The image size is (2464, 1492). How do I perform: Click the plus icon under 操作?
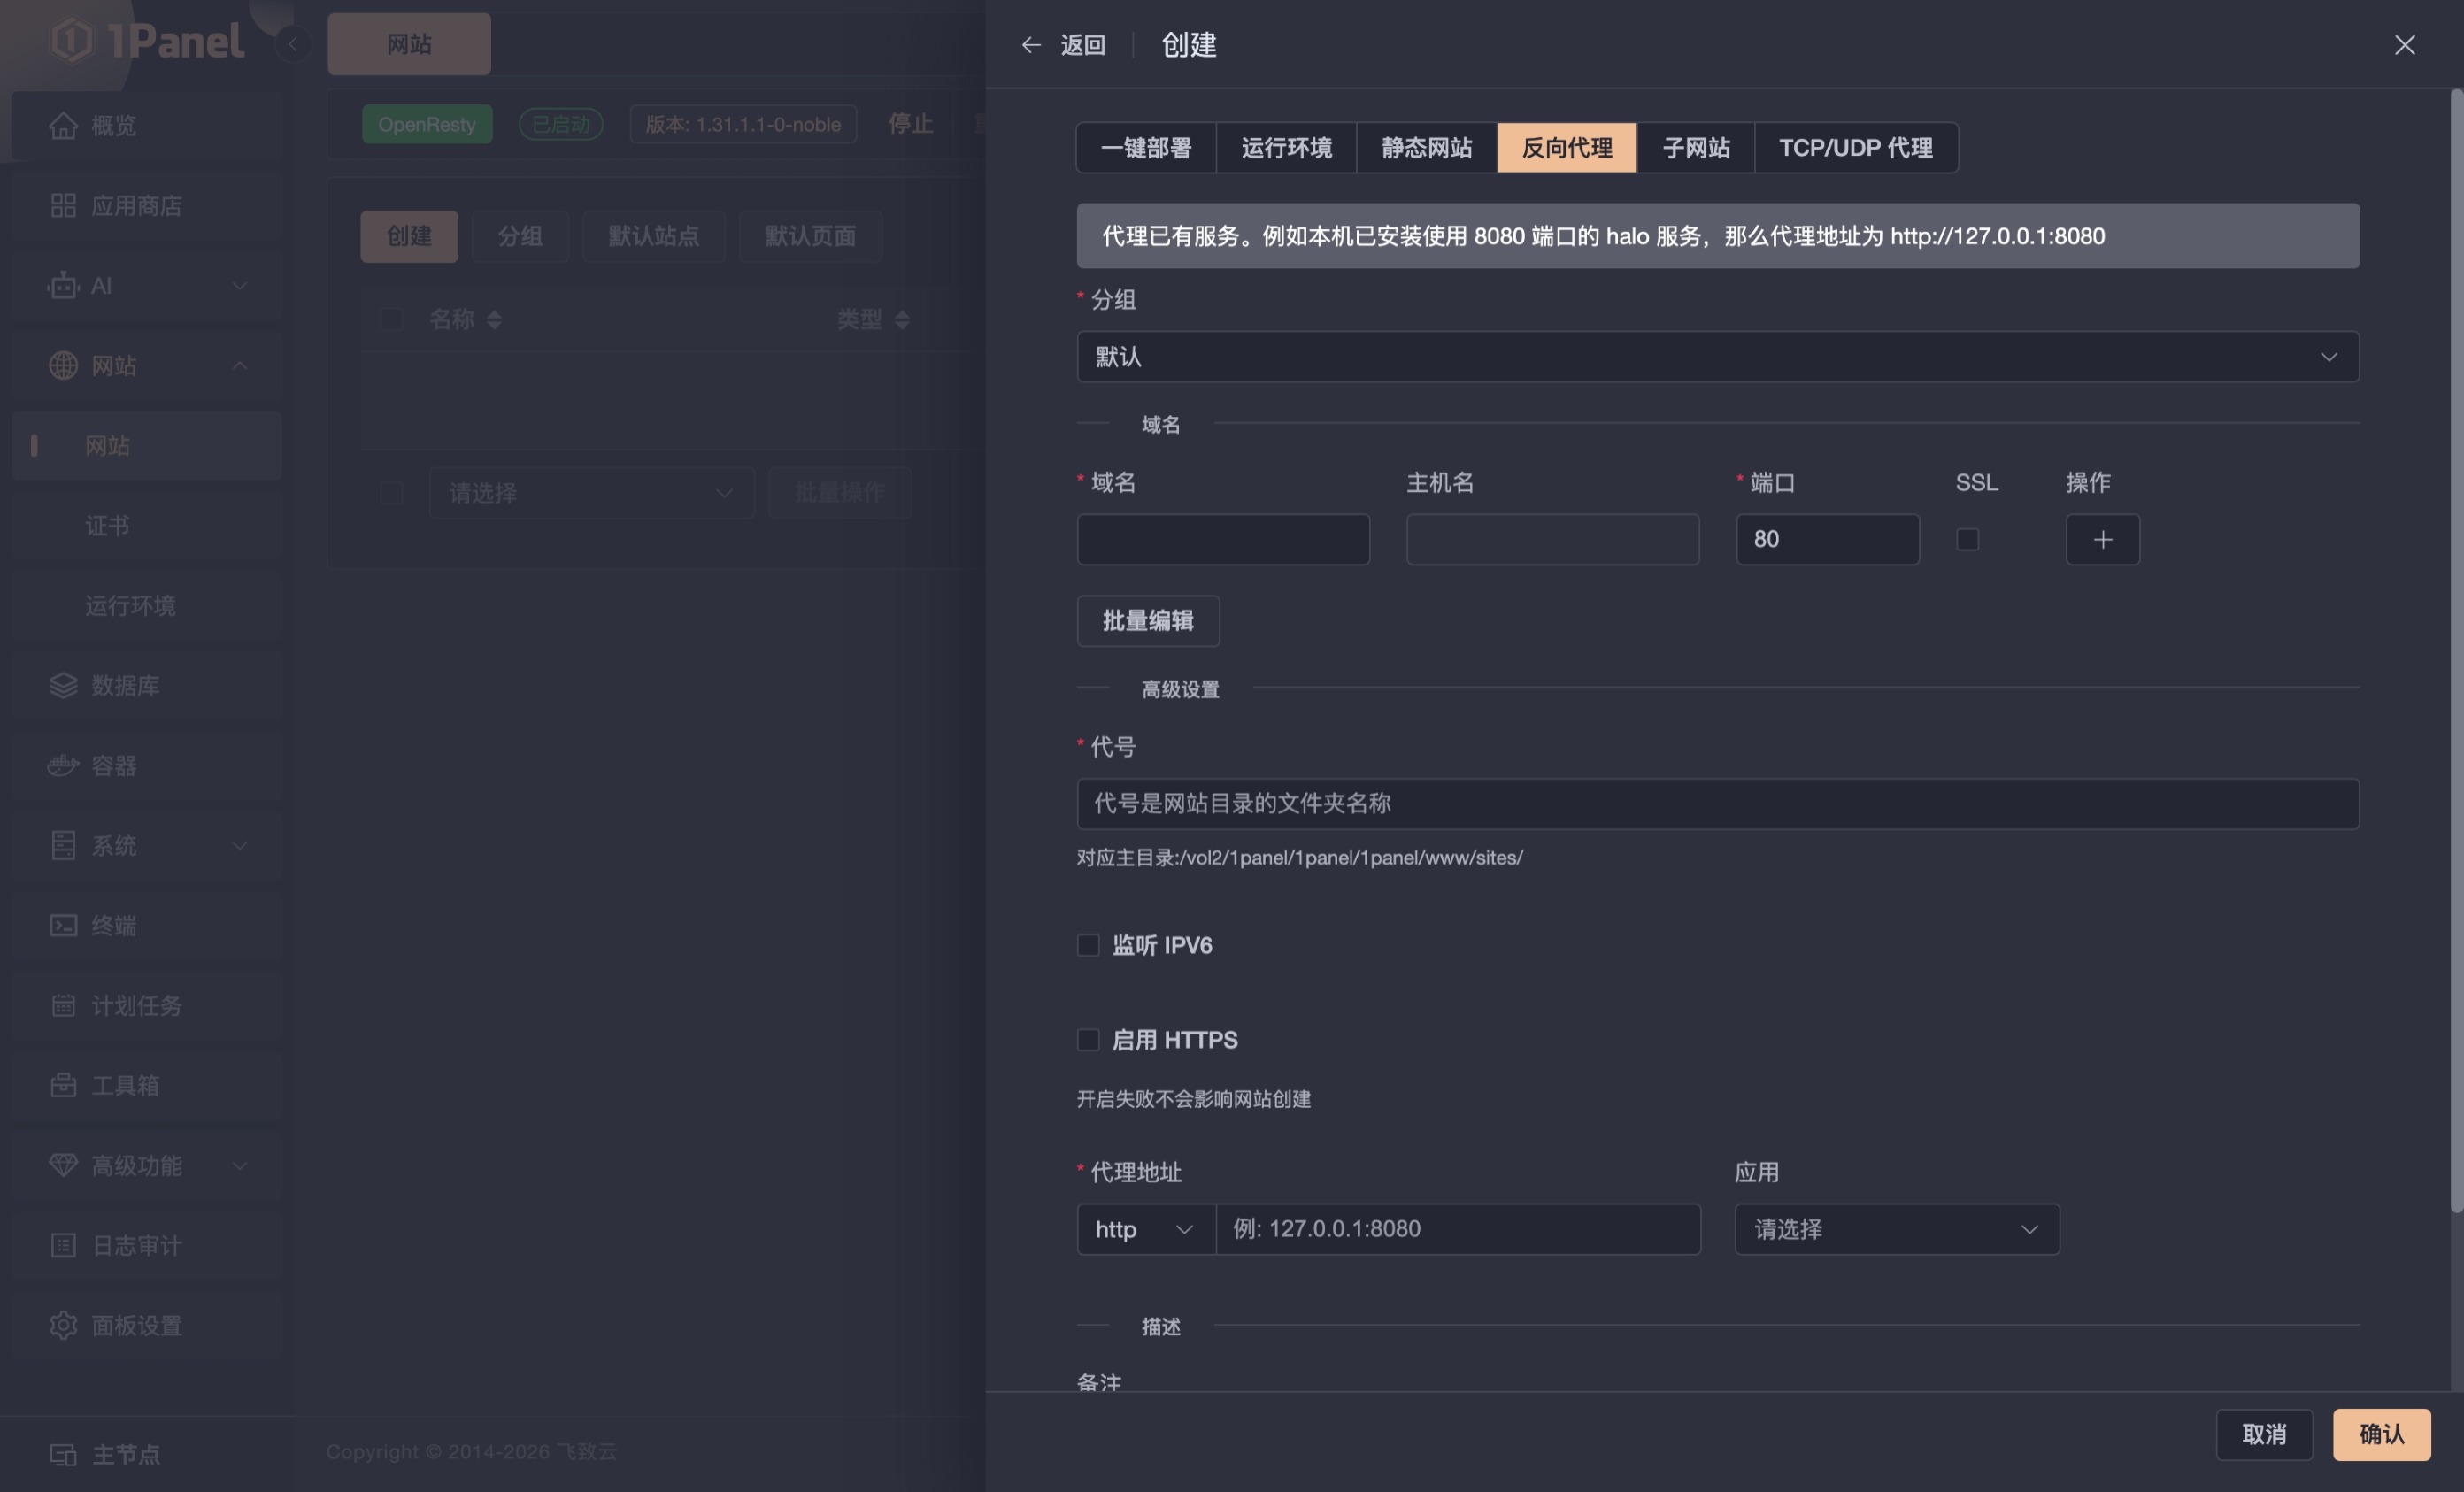point(2103,540)
